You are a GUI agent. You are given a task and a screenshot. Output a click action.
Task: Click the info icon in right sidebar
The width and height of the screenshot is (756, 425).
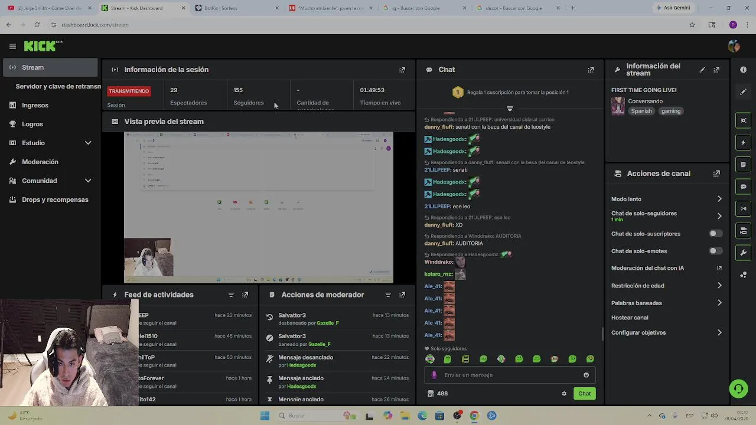click(743, 70)
